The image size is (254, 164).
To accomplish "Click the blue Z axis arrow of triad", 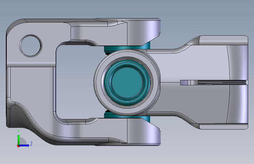I will (24, 145).
